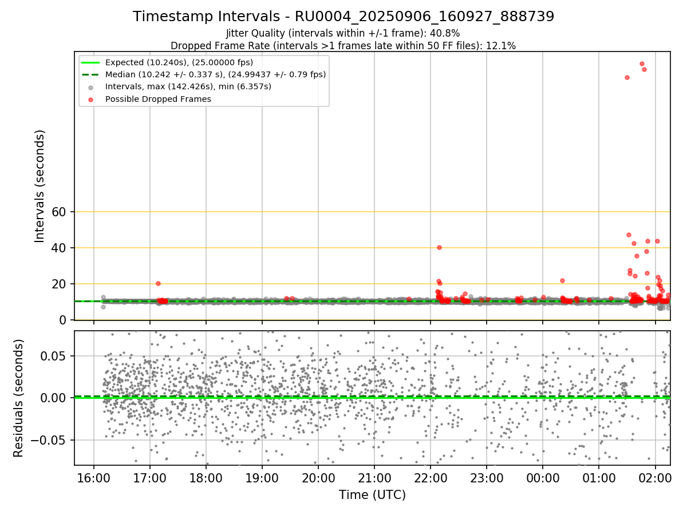Click the plot title 'Timestamp Intervals - RU0004_20250906_160927_888739'
The image size is (687, 515).
343,17
